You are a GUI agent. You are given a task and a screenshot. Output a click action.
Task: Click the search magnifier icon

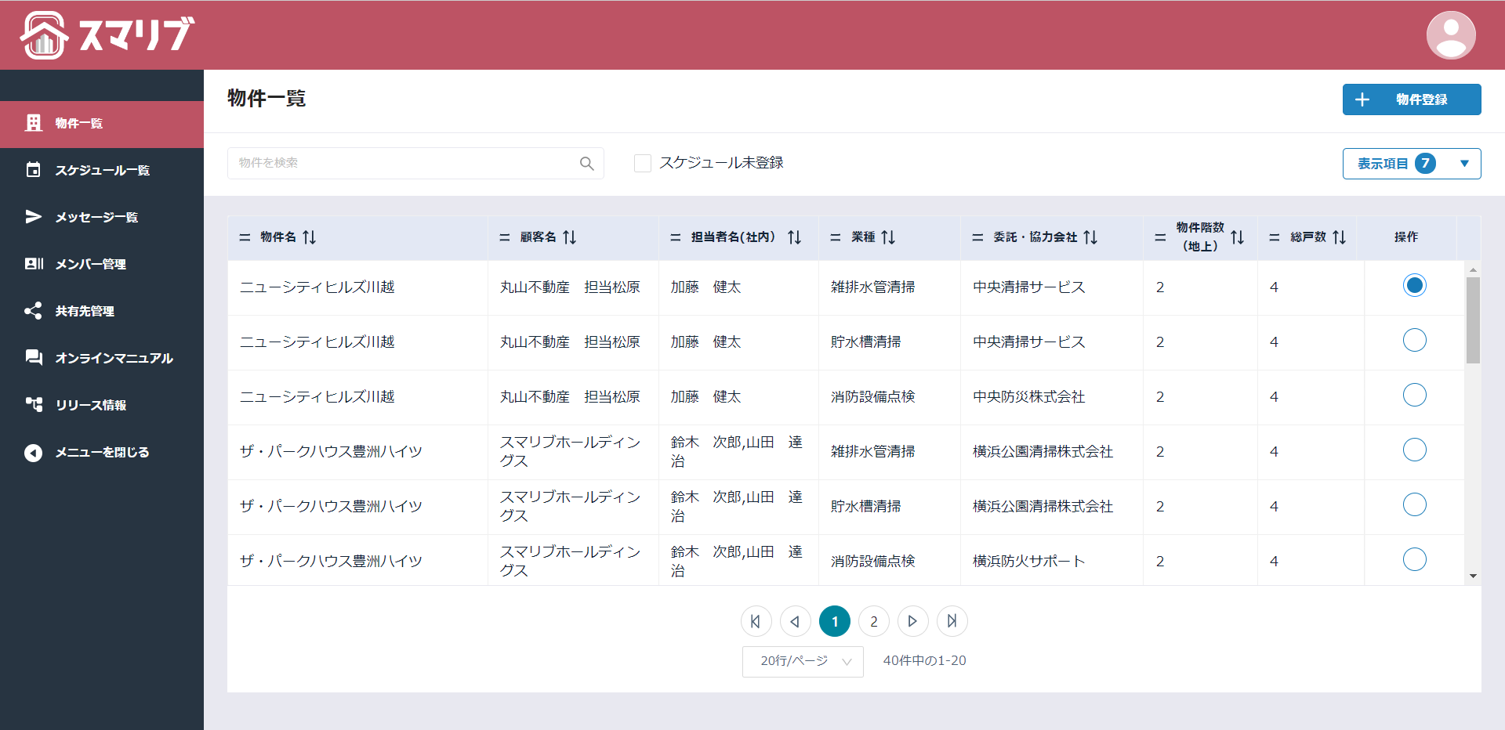(586, 164)
